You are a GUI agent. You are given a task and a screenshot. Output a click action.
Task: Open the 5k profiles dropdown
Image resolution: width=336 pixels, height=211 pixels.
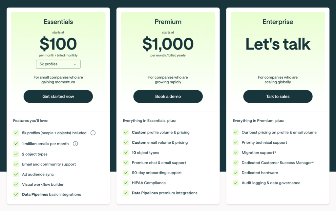pyautogui.click(x=58, y=64)
